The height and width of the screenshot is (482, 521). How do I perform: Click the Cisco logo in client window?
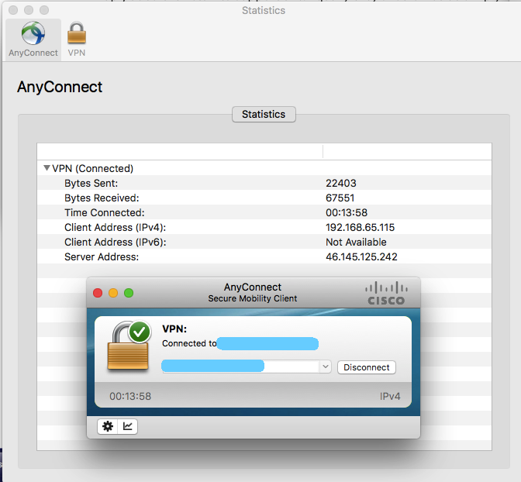[x=386, y=294]
